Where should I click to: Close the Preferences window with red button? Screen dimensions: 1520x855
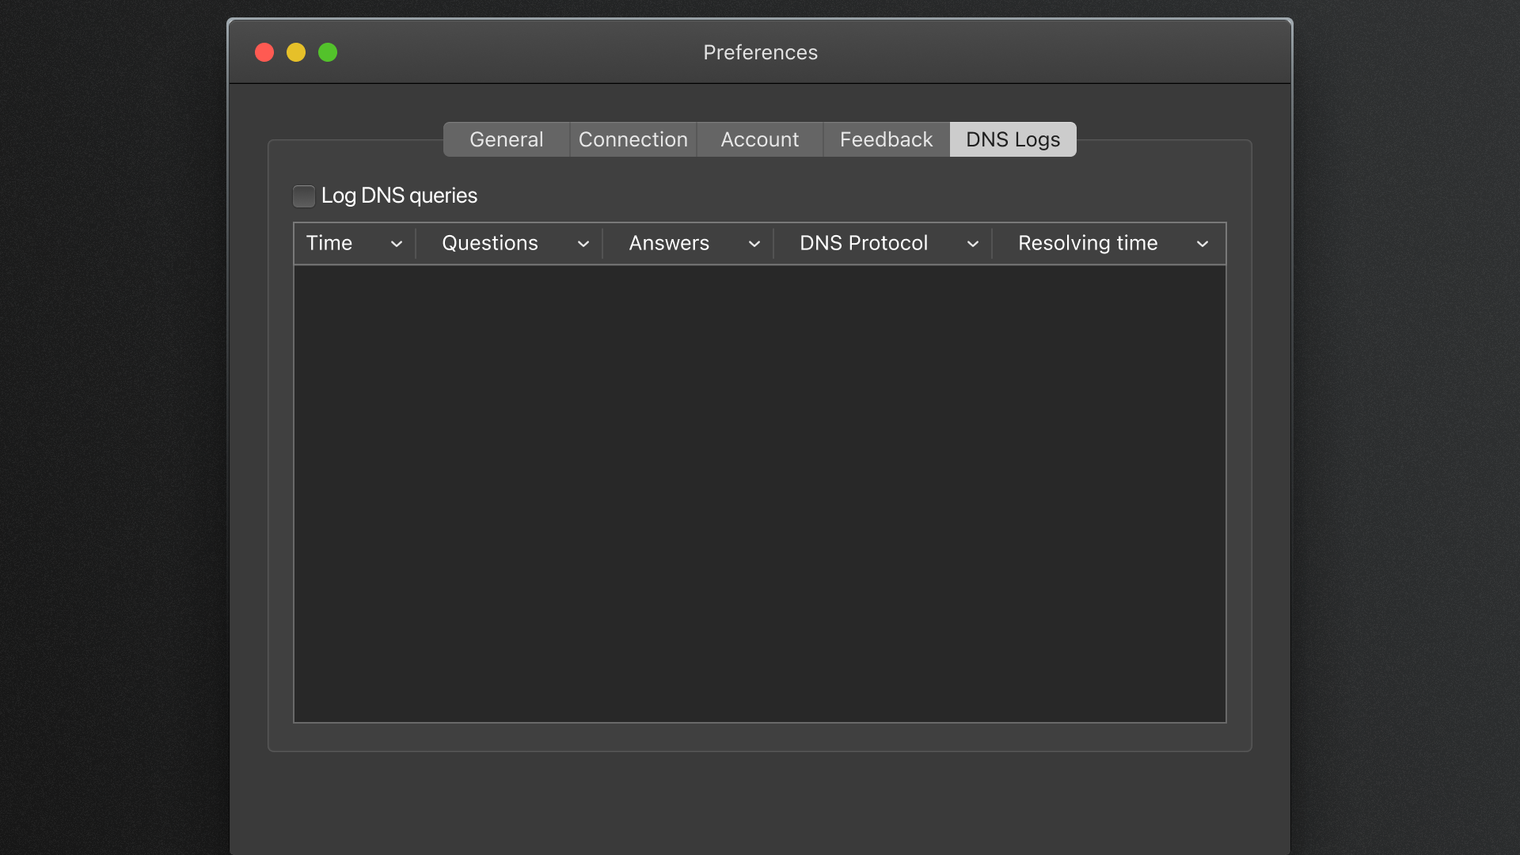264,52
